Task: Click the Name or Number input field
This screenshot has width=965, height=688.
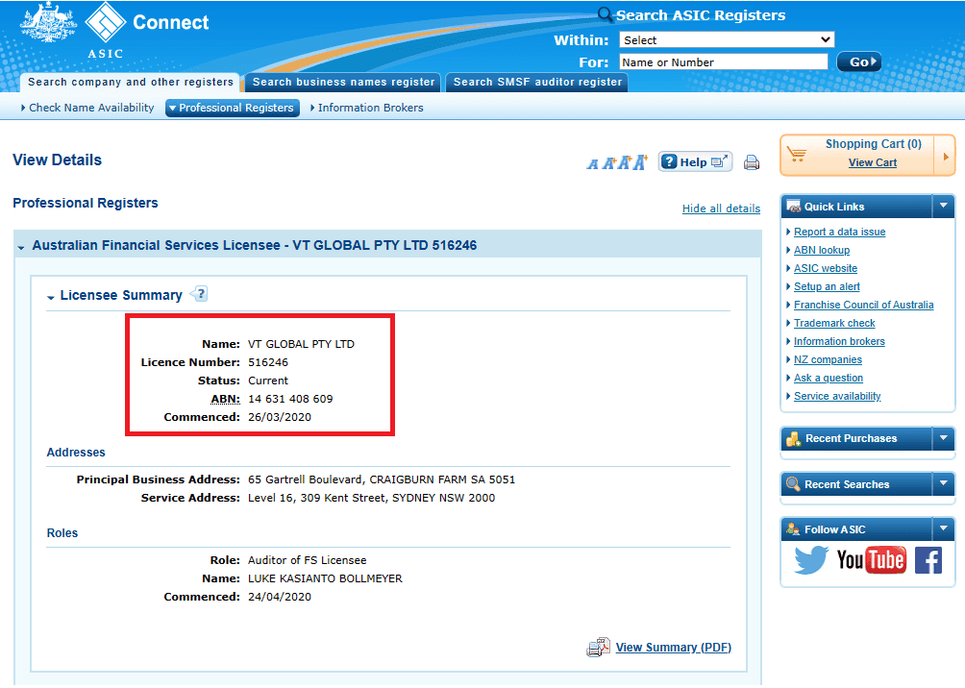Action: [723, 62]
